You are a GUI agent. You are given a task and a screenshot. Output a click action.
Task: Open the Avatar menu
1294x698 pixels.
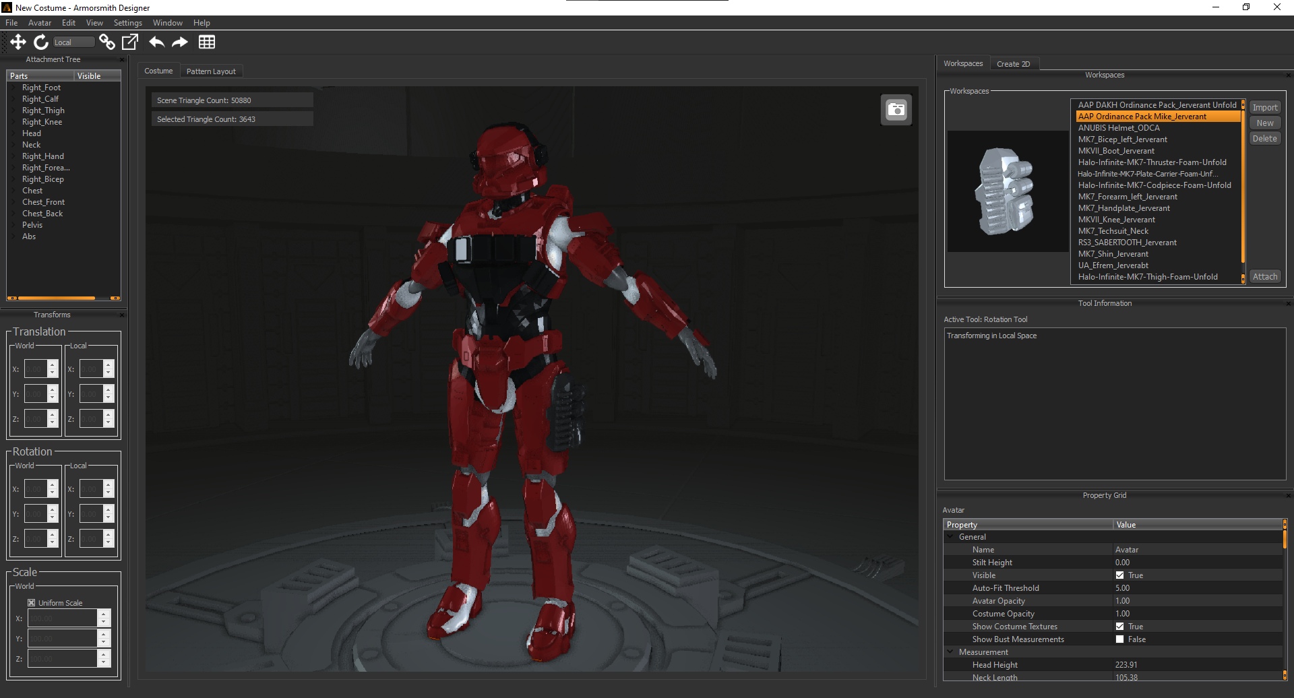click(x=40, y=23)
